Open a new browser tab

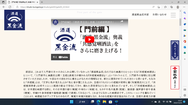click(42, 2)
